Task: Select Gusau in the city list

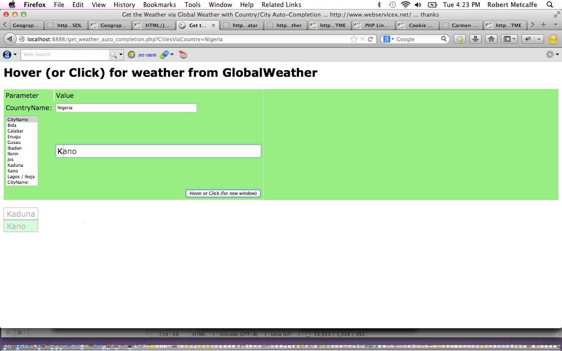Action: coord(22,142)
